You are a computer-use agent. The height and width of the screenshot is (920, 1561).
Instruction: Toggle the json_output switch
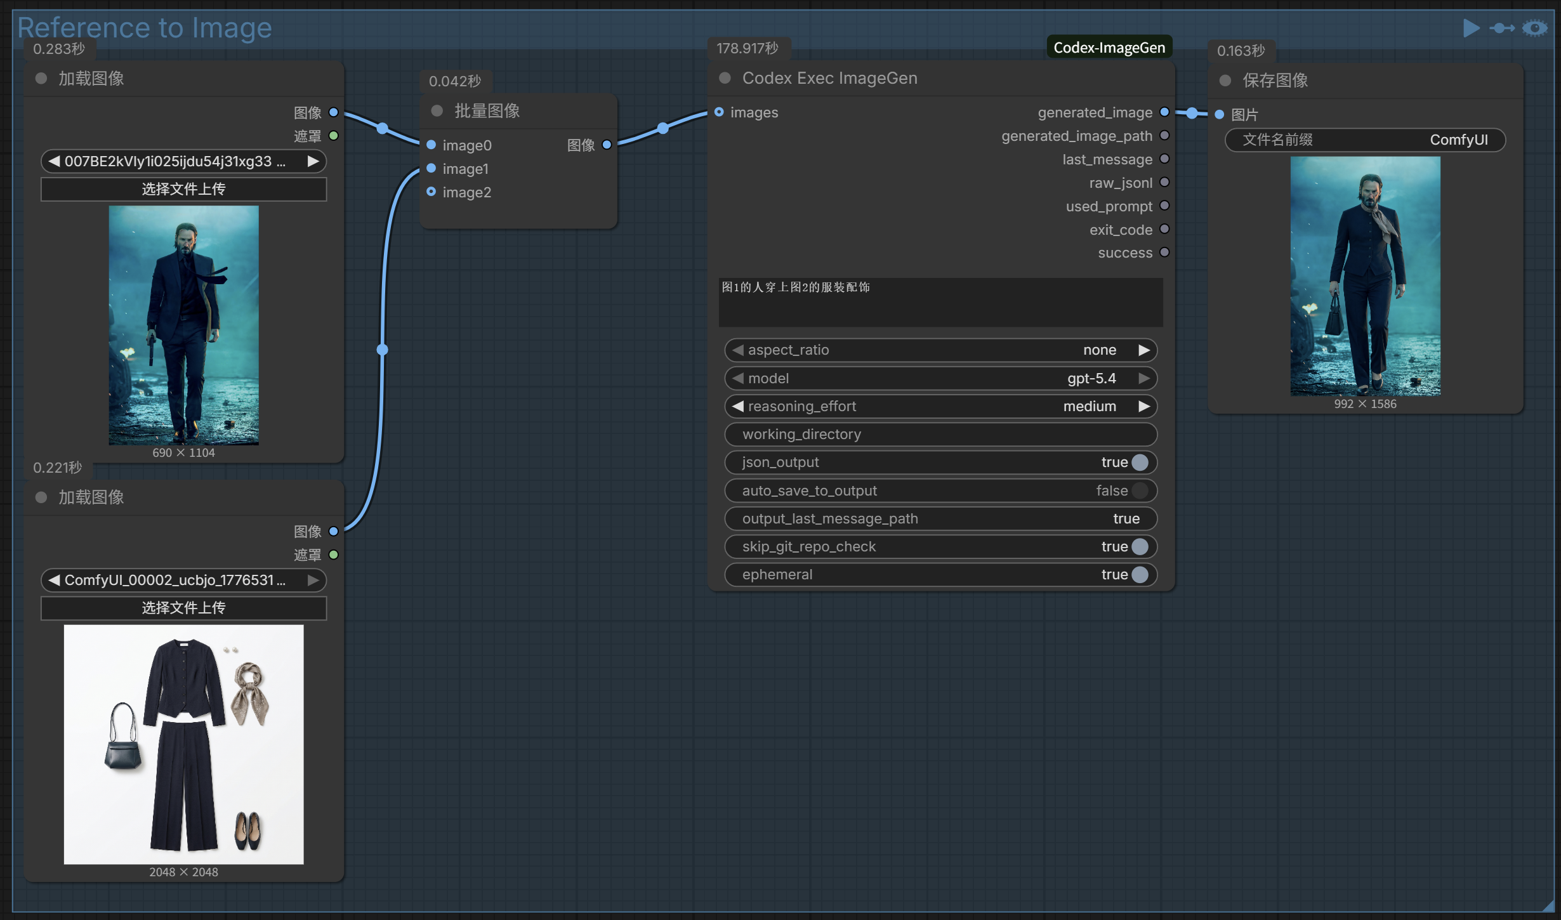click(1140, 463)
